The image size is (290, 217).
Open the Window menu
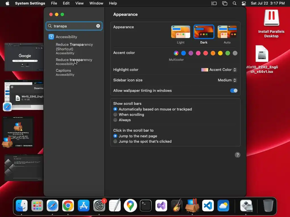(x=96, y=3)
